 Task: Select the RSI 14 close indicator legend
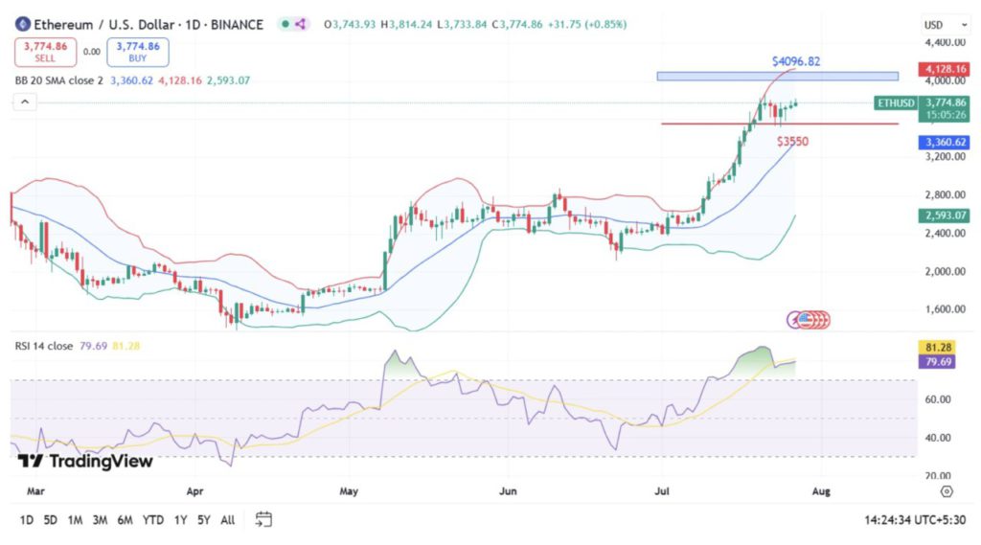click(x=42, y=346)
